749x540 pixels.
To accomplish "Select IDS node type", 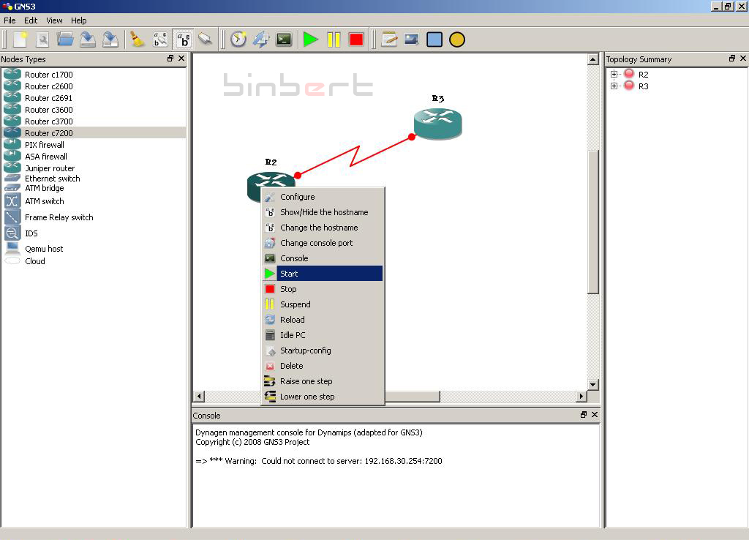I will click(94, 233).
